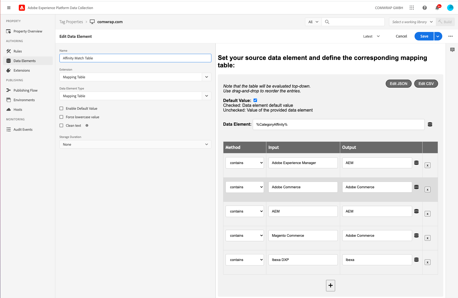
Task: Open Hosts in the sidebar
Action: 28,109
